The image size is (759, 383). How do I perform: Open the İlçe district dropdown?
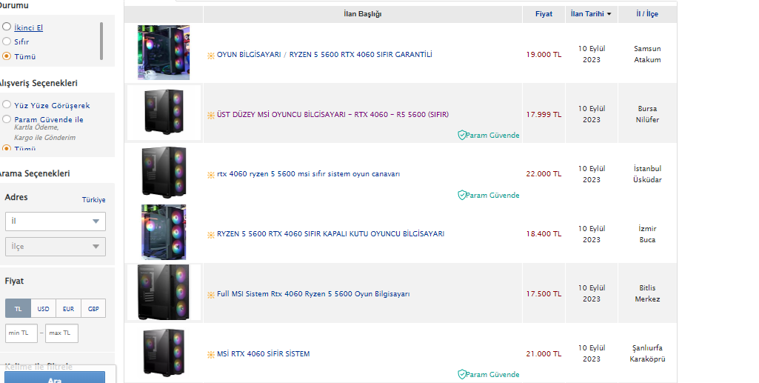56,247
